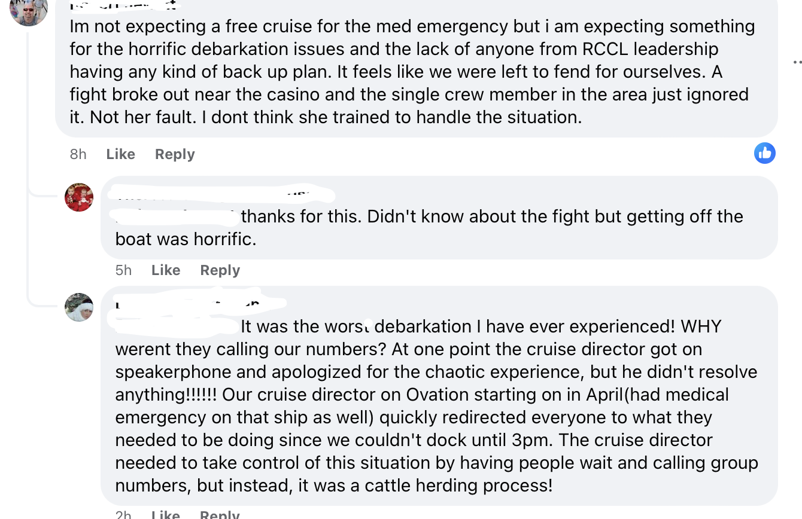This screenshot has height=519, width=802.
Task: Open the 2h timestamp link
Action: point(123,514)
